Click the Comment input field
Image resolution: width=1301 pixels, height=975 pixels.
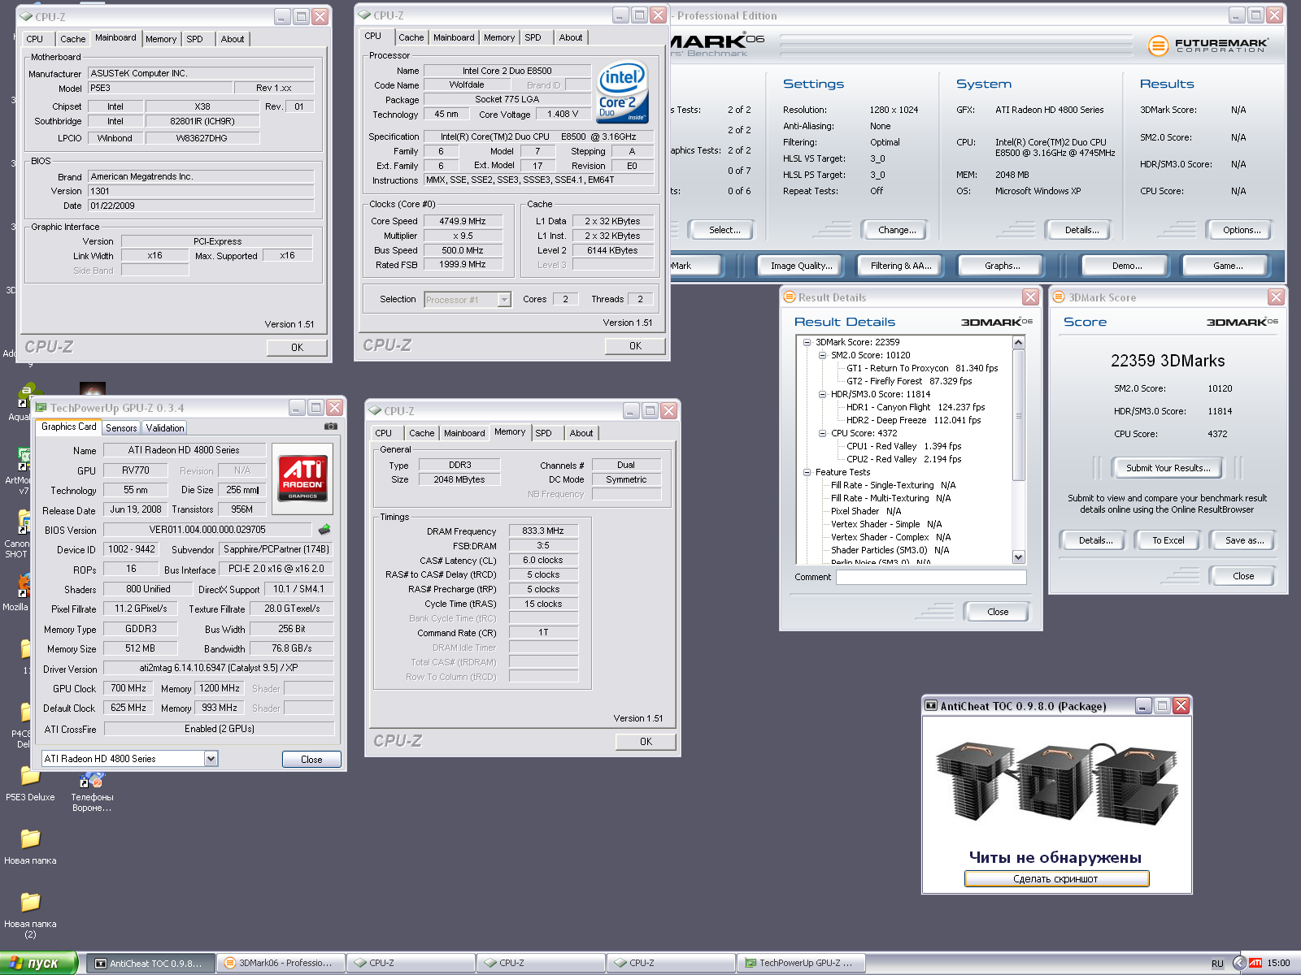pyautogui.click(x=931, y=577)
